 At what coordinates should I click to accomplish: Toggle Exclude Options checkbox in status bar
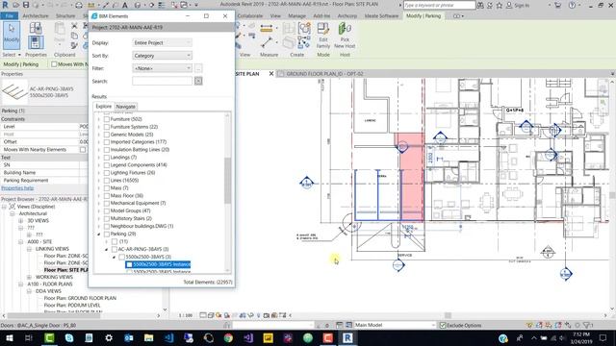click(x=443, y=325)
